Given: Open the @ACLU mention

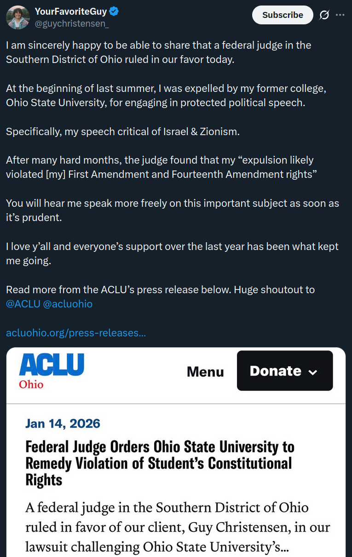Looking at the screenshot, I should pos(23,304).
